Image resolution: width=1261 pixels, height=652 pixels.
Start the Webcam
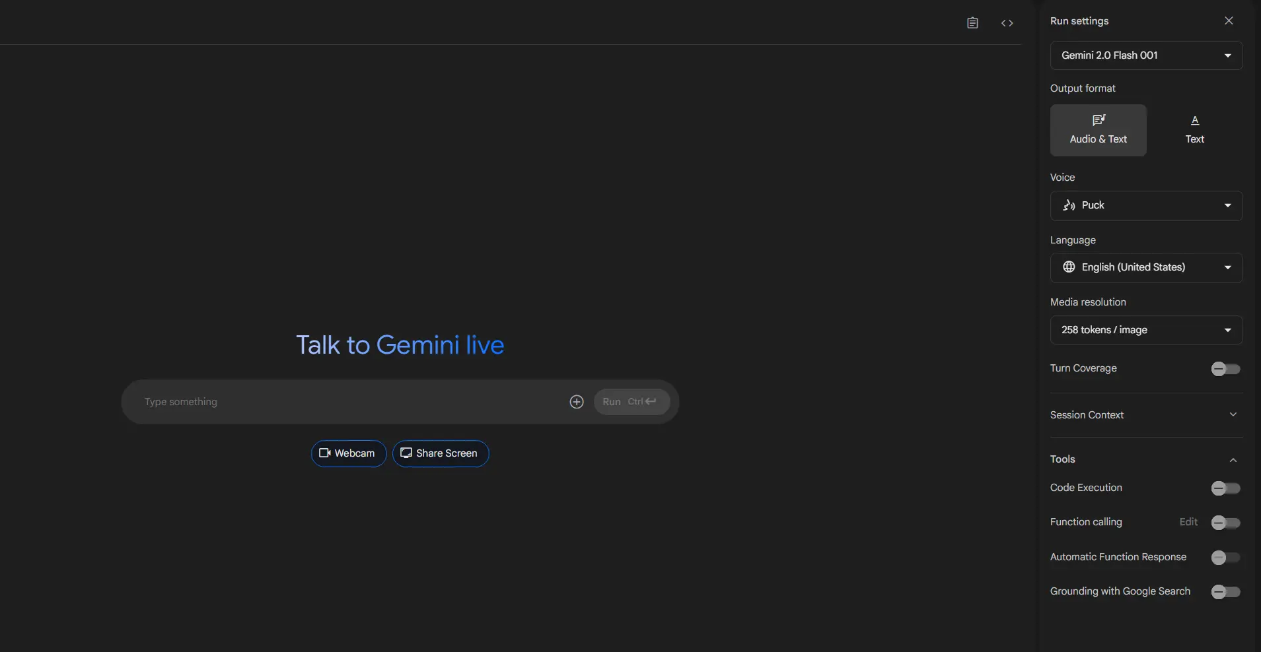pyautogui.click(x=349, y=453)
